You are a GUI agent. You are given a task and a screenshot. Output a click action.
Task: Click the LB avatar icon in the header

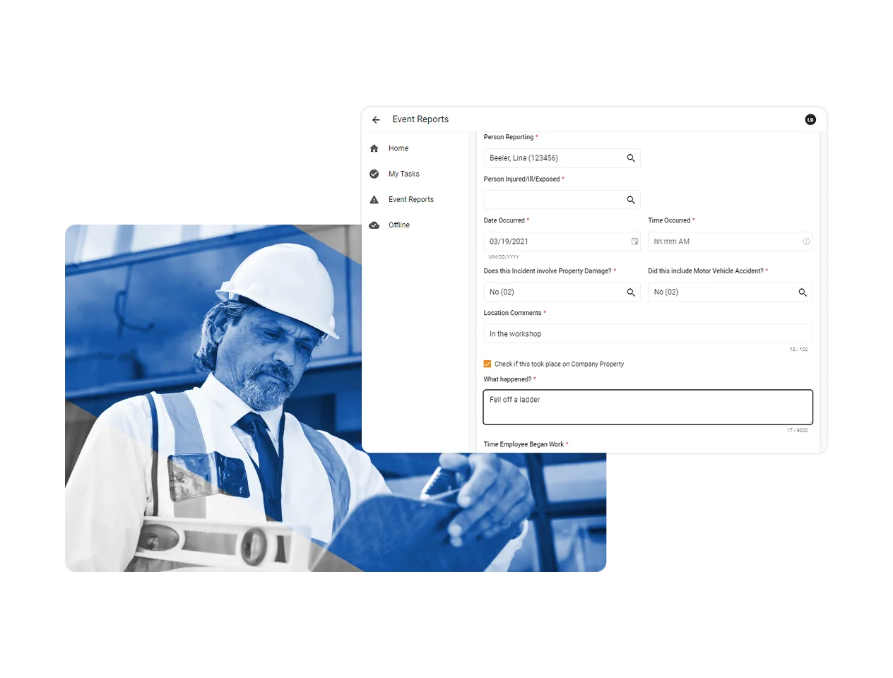[x=810, y=119]
